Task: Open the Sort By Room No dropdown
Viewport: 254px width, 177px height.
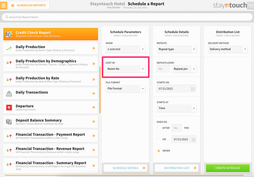Action: [x=126, y=69]
